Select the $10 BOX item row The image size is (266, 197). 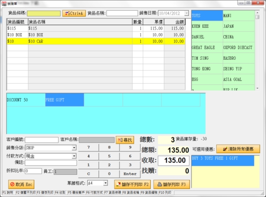(96, 35)
